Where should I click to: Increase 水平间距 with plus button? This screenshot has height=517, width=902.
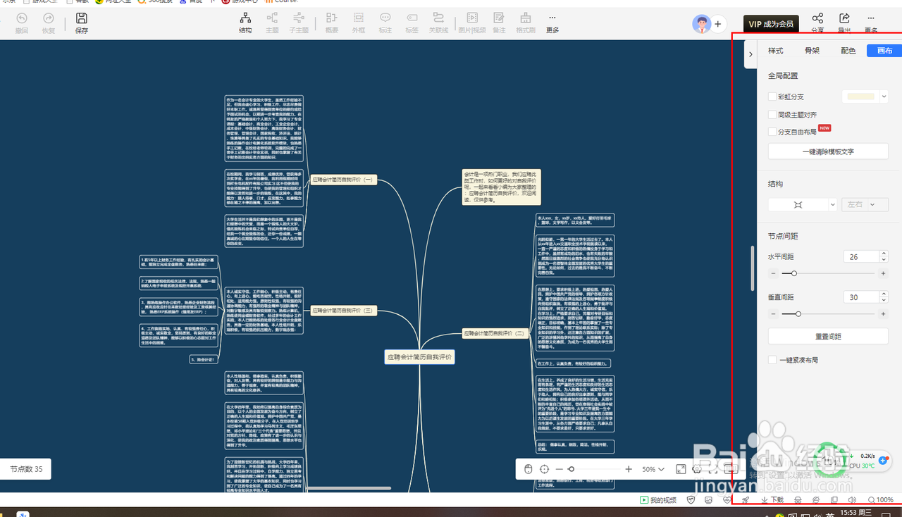tap(883, 273)
